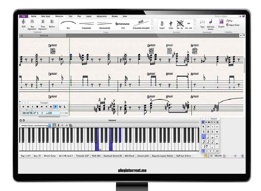Switch to the Play ribbon tab

[x=79, y=16]
